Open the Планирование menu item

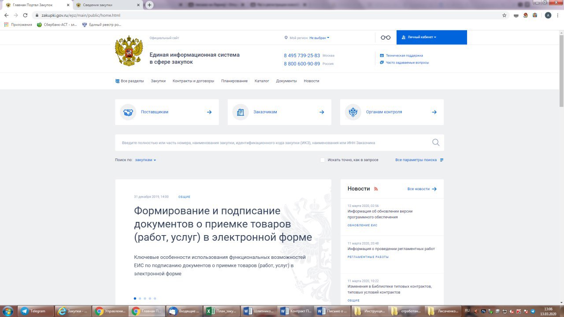click(234, 81)
